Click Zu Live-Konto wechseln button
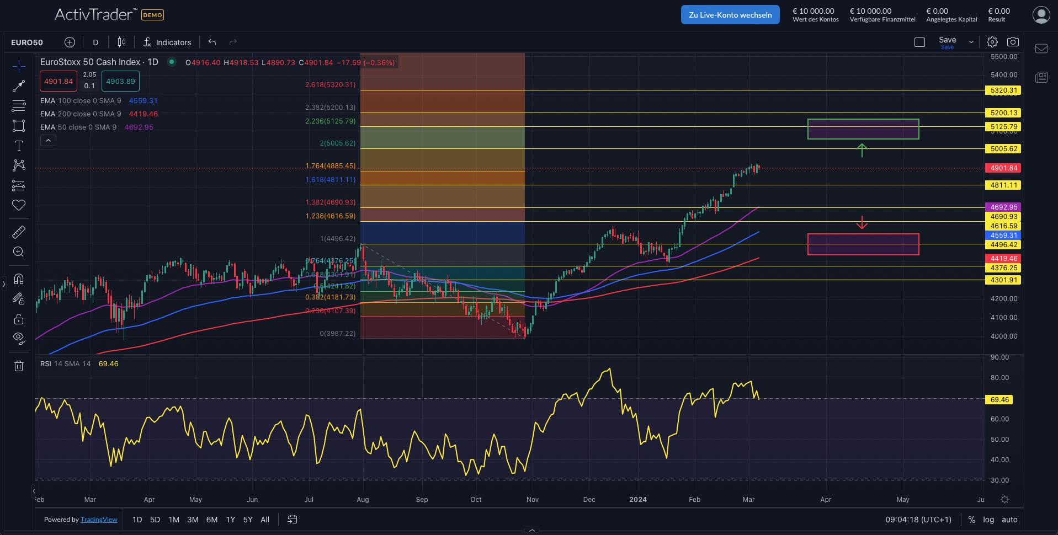1058x535 pixels. (x=730, y=14)
